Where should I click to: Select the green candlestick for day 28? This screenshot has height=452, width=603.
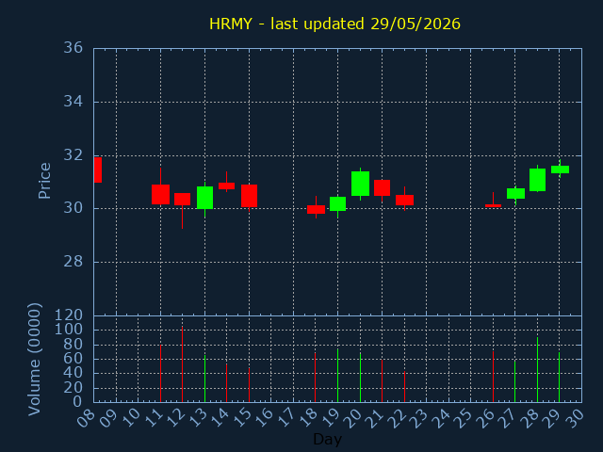(x=537, y=180)
